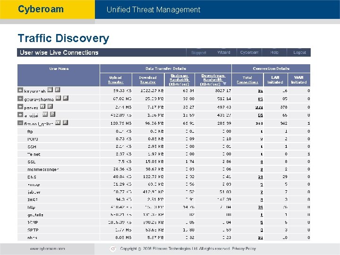Select the IMAP application row name
This screenshot has height=255, width=340.
point(33,200)
